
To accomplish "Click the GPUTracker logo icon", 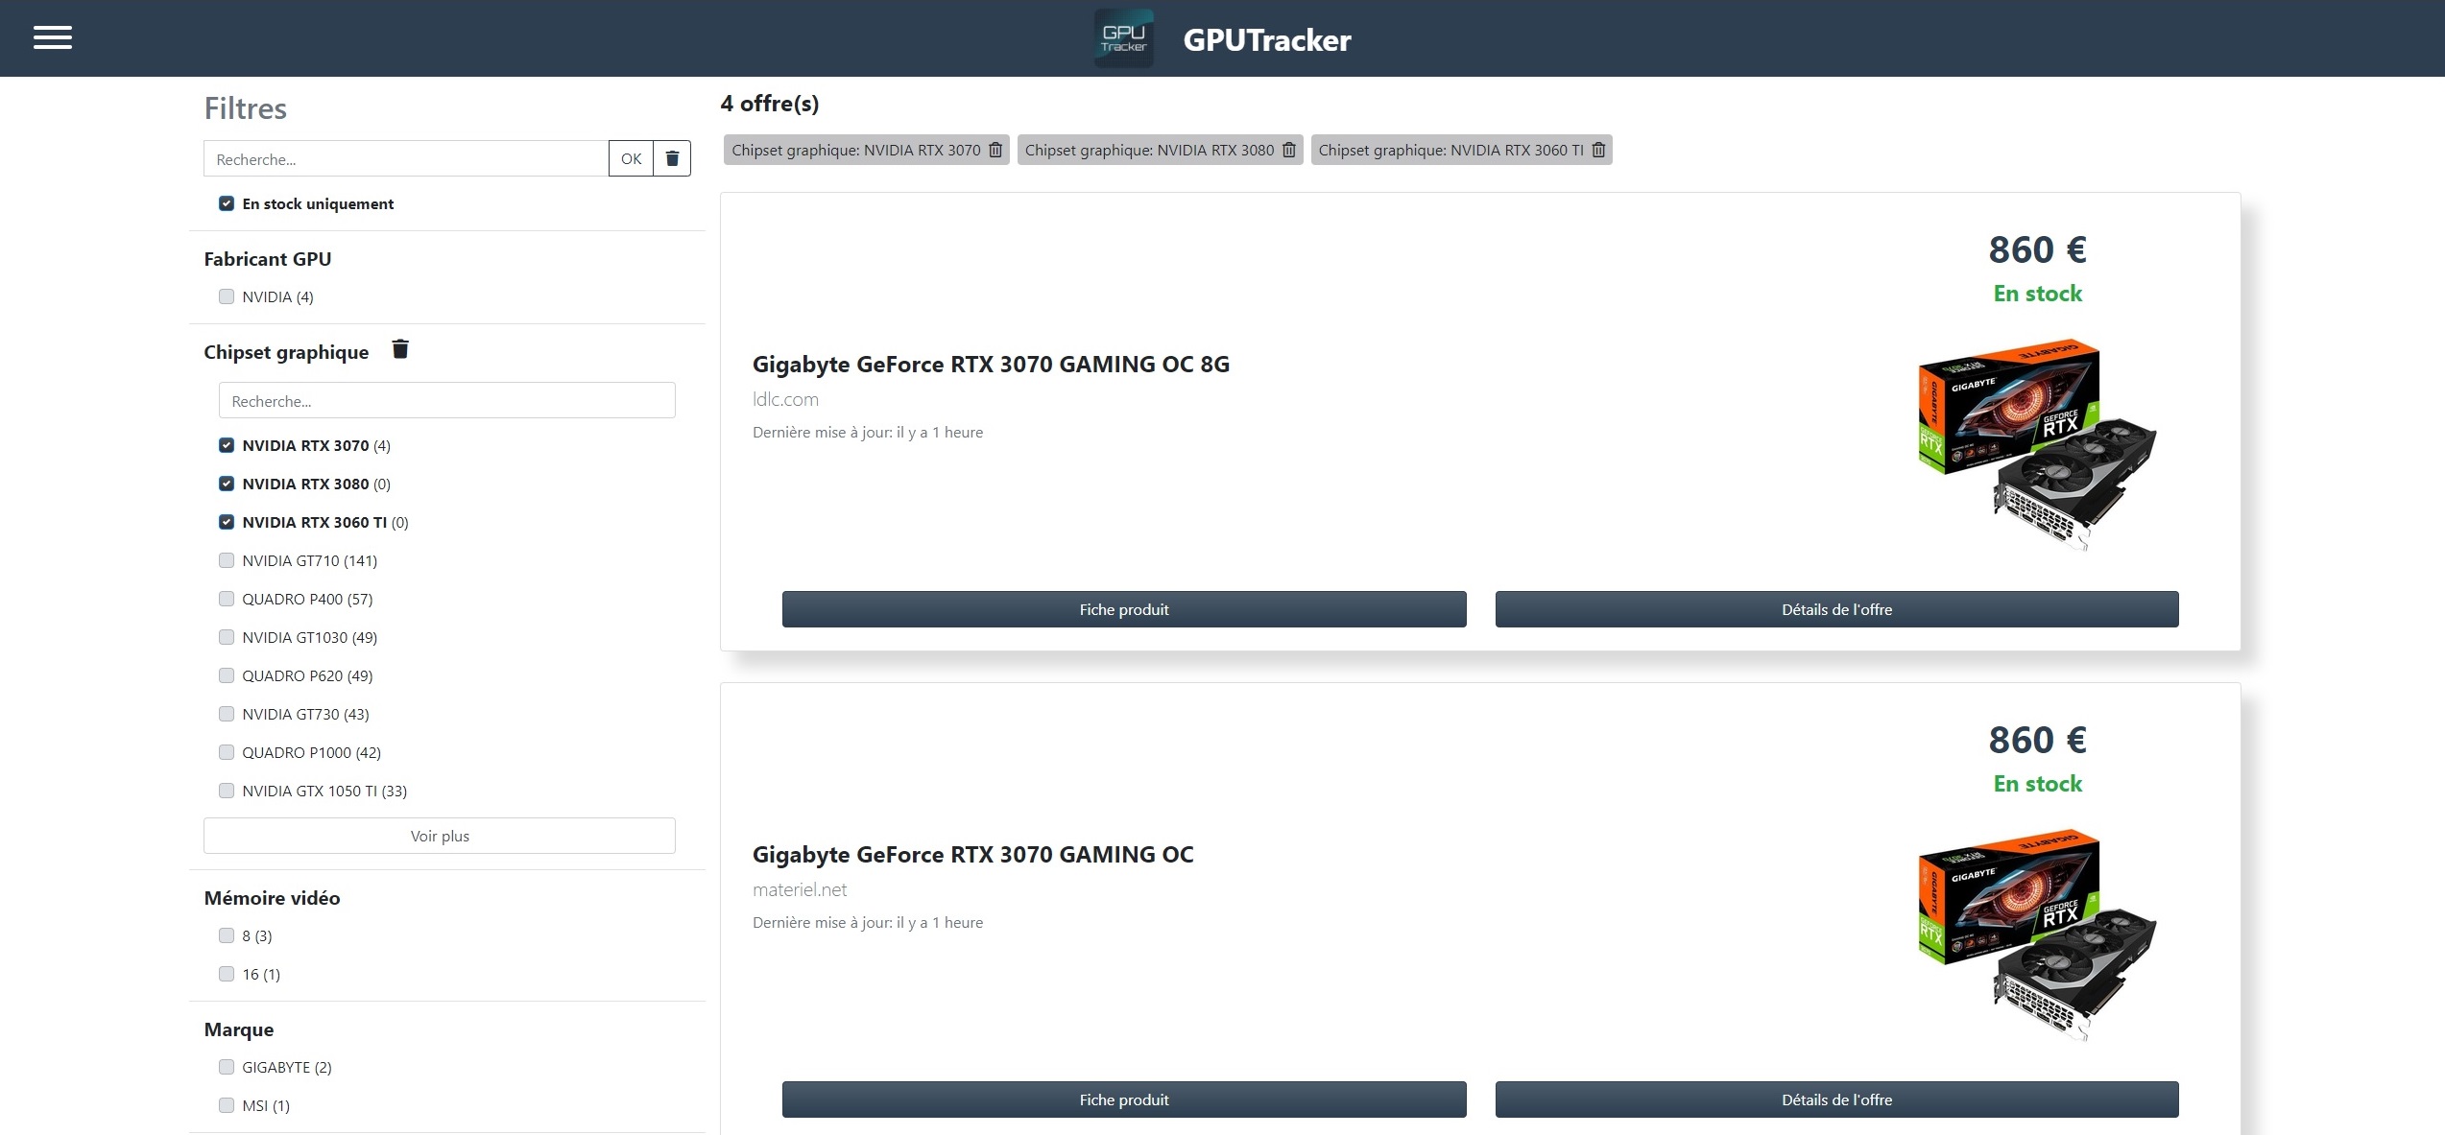I will tap(1124, 38).
